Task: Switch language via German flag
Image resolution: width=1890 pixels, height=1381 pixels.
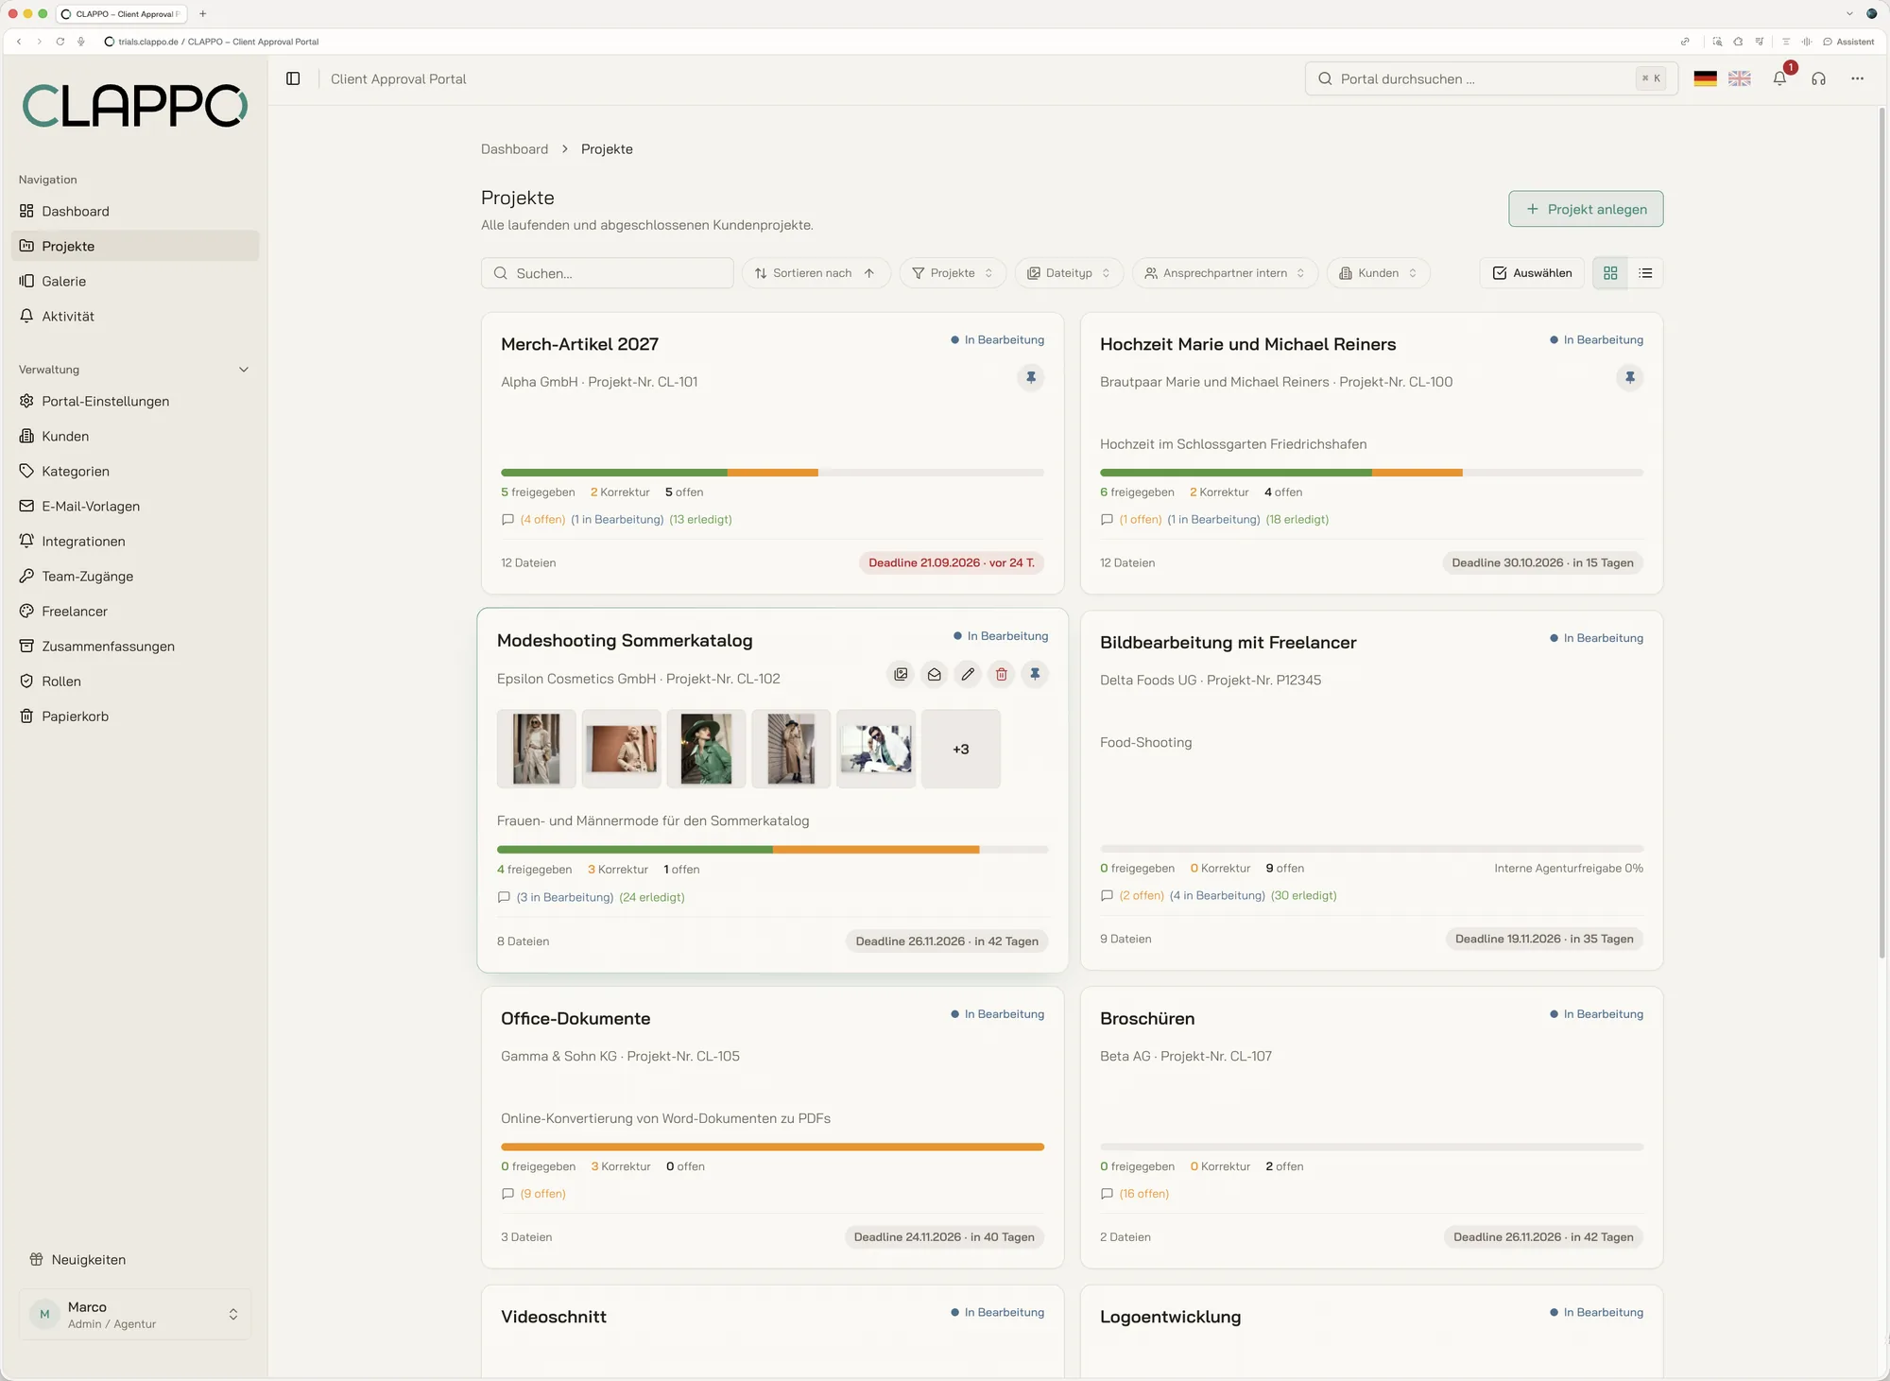Action: pyautogui.click(x=1706, y=78)
